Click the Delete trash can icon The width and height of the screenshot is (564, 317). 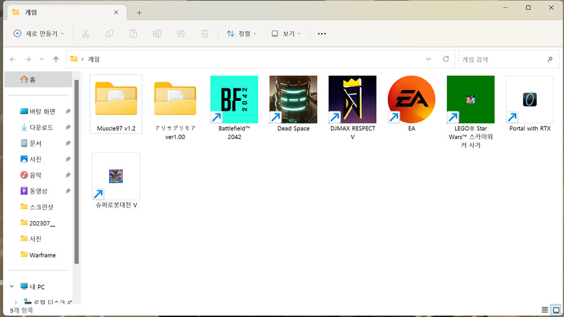pyautogui.click(x=205, y=33)
